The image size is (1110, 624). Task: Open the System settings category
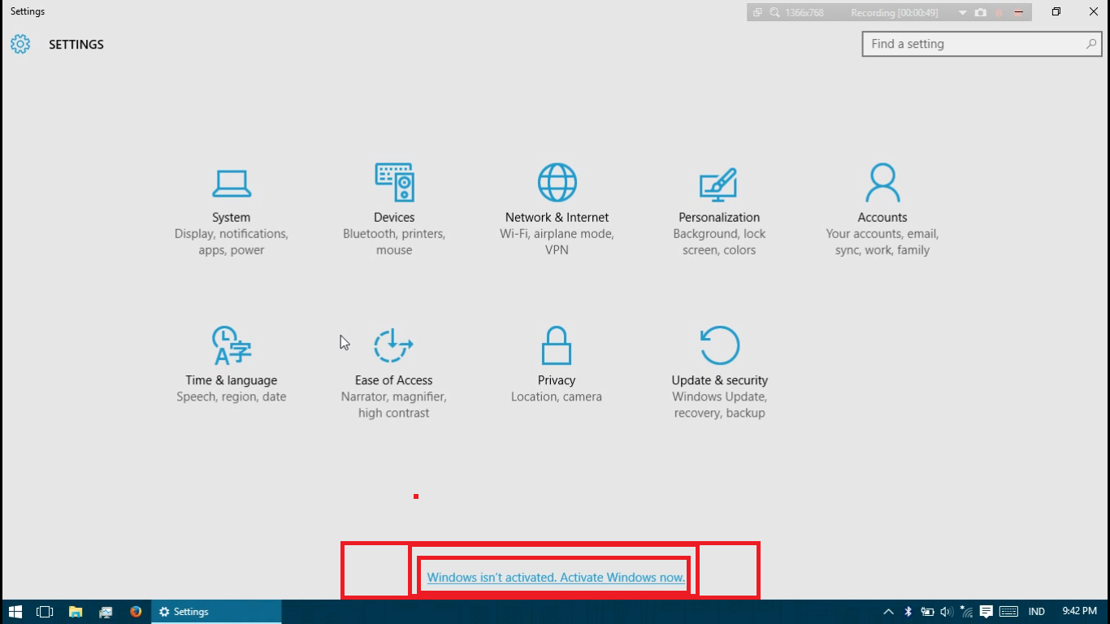click(x=232, y=212)
